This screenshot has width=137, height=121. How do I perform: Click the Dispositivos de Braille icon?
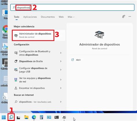coord(16,61)
